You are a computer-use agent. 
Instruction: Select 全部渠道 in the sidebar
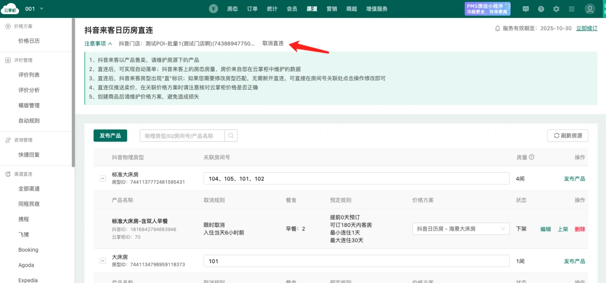click(29, 189)
